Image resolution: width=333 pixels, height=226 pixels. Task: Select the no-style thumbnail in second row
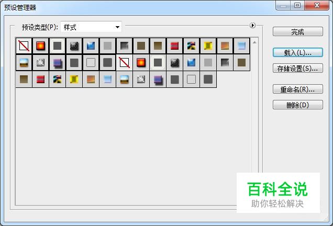[x=124, y=63]
